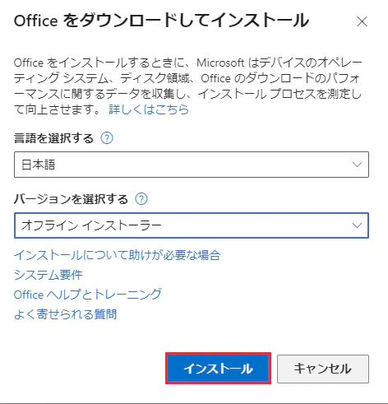Open the 日本語 language combo box
Viewport: 388px width, 404px height.
192,165
